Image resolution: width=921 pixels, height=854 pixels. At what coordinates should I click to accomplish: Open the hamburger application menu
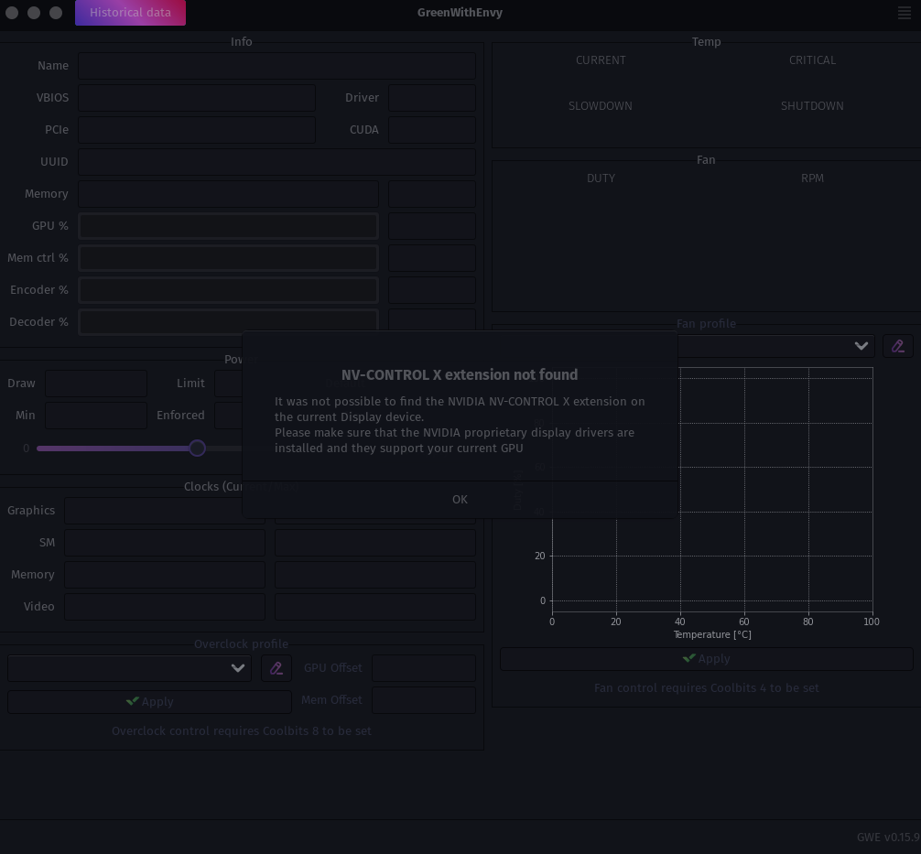coord(905,12)
